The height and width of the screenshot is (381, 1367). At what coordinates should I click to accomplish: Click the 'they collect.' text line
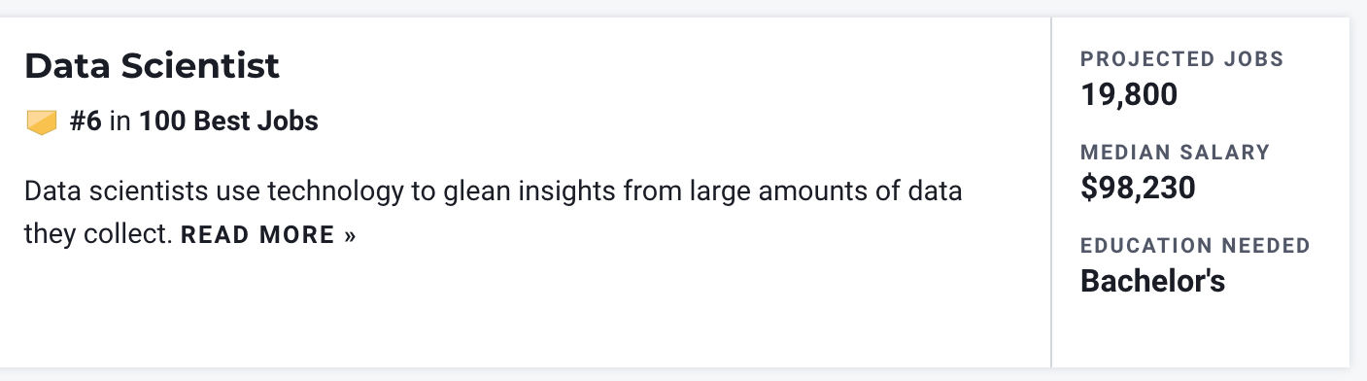98,234
